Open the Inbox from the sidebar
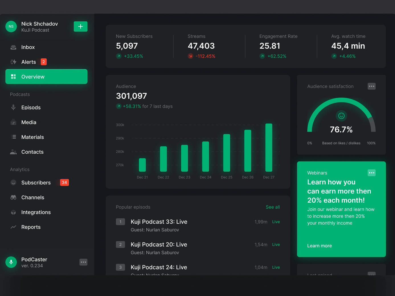395x296 pixels. point(28,47)
